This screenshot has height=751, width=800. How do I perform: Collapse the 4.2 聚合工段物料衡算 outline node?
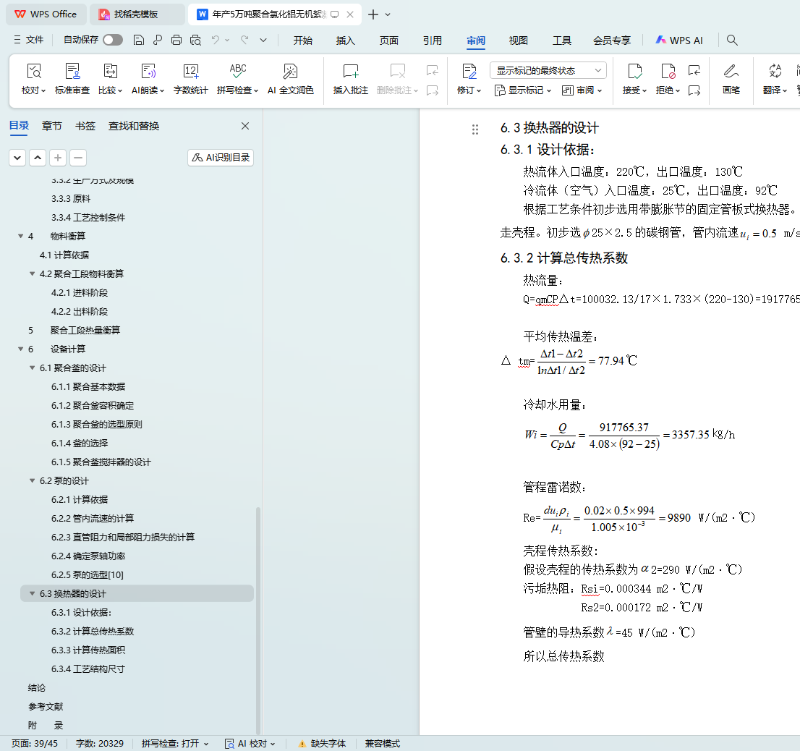32,274
